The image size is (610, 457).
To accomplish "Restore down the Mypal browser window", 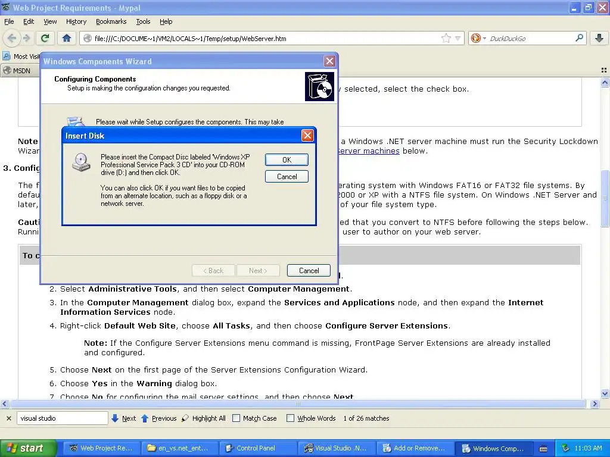I will [589, 7].
